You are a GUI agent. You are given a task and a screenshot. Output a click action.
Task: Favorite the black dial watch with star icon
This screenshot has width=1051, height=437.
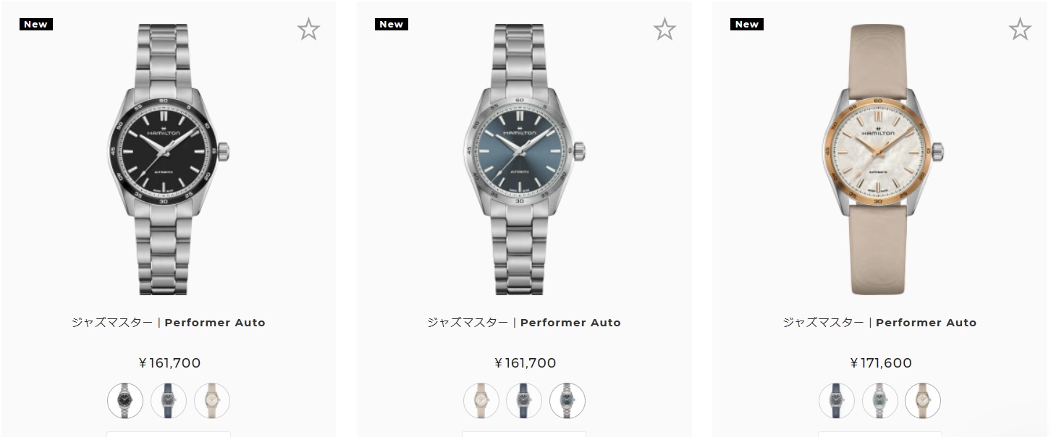pyautogui.click(x=308, y=29)
